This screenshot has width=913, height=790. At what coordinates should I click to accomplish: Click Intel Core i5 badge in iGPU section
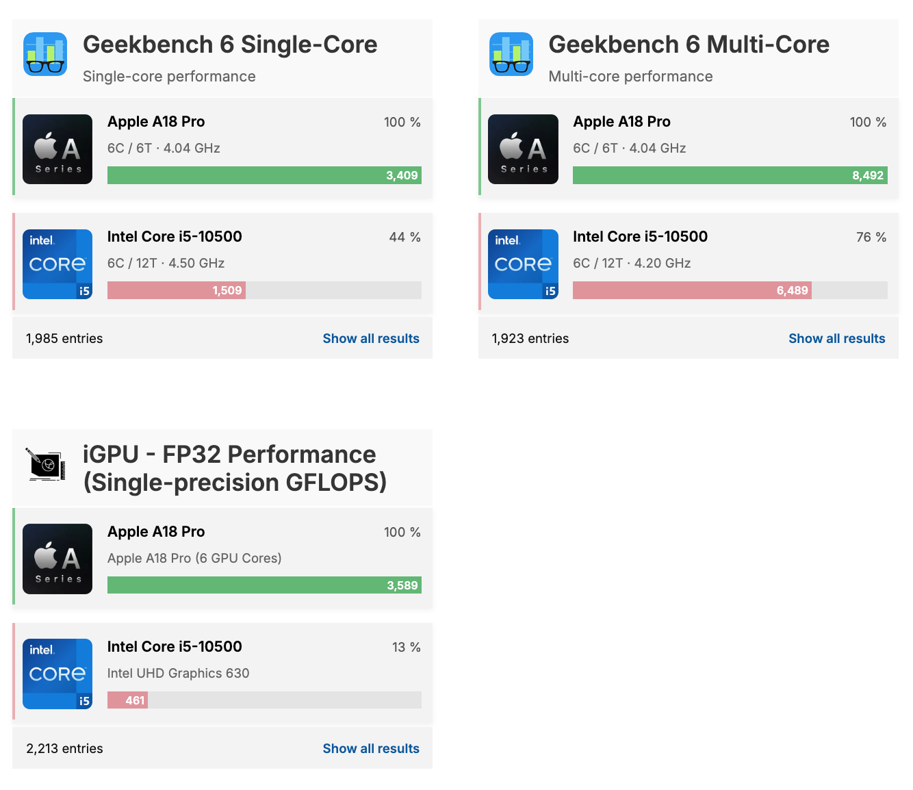57,674
